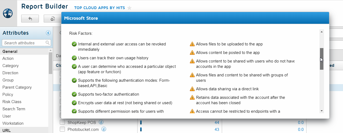Click the dialog scrollbar down arrow
This screenshot has width=343, height=133.
[322, 111]
